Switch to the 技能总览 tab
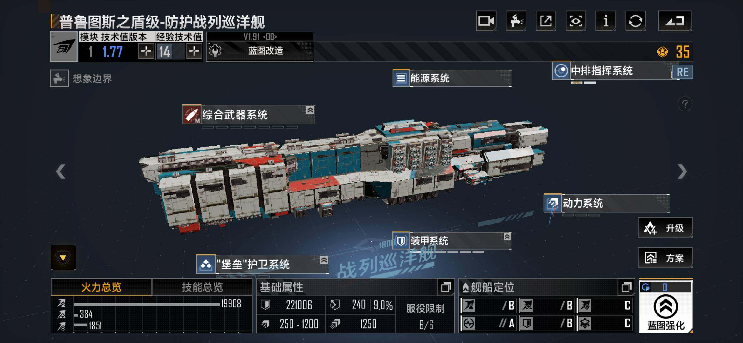 (202, 287)
